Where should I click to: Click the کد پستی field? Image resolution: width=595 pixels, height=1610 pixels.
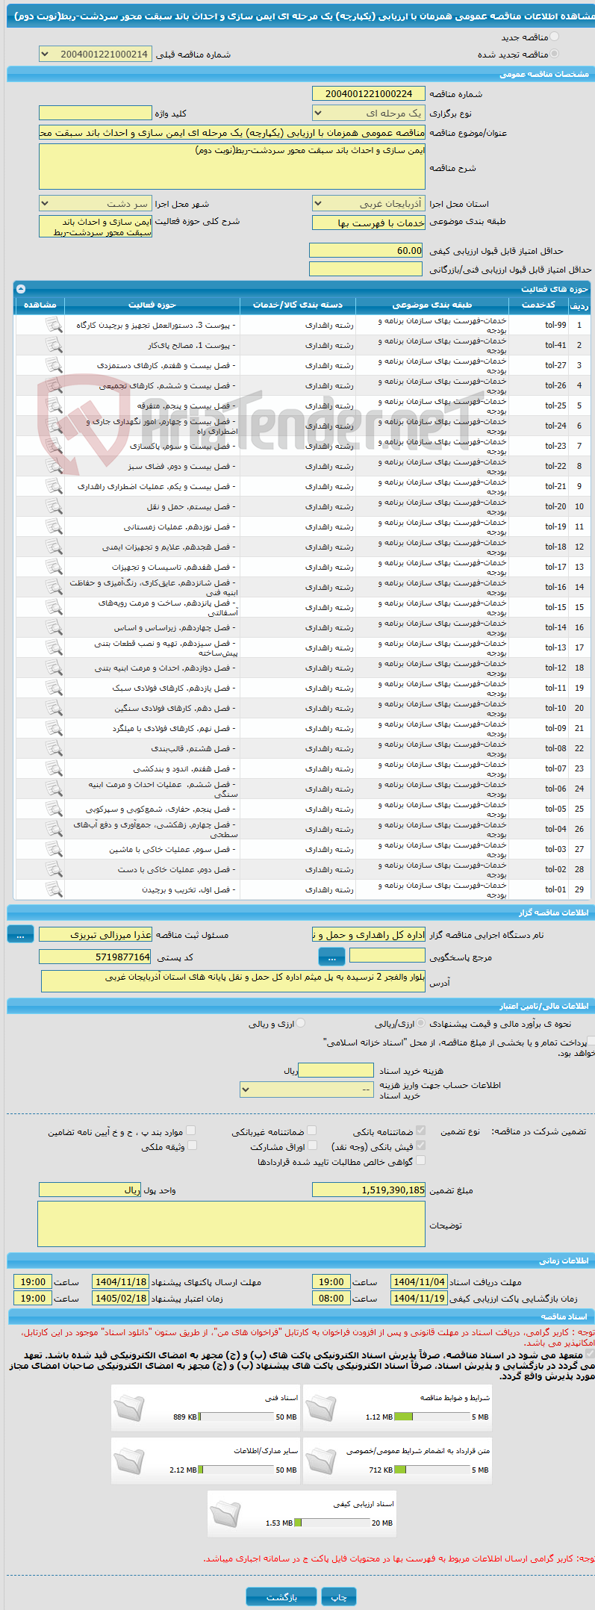(x=96, y=957)
